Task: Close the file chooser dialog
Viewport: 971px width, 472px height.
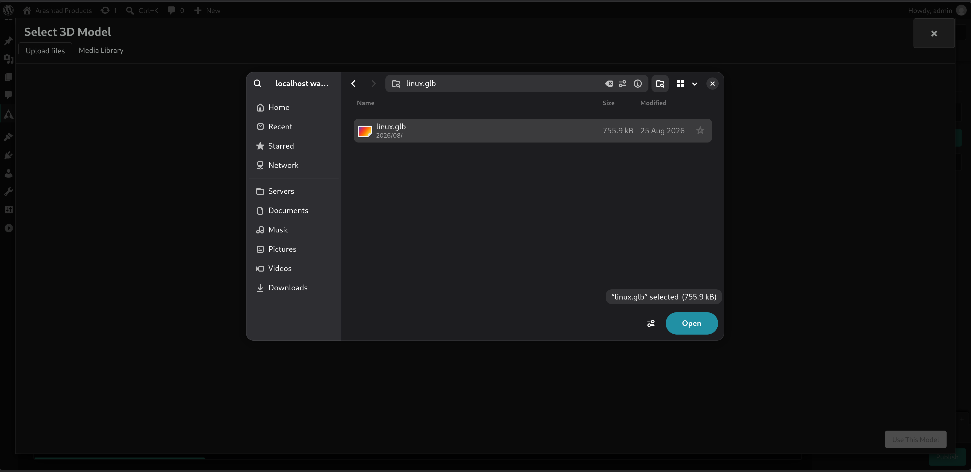Action: (x=713, y=84)
